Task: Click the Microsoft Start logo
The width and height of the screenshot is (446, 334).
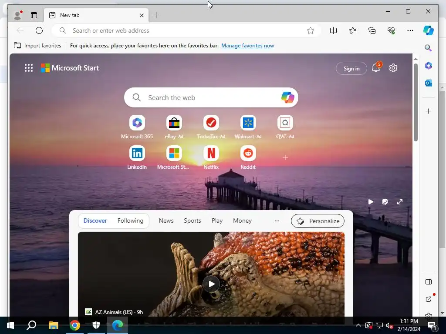Action: (70, 68)
